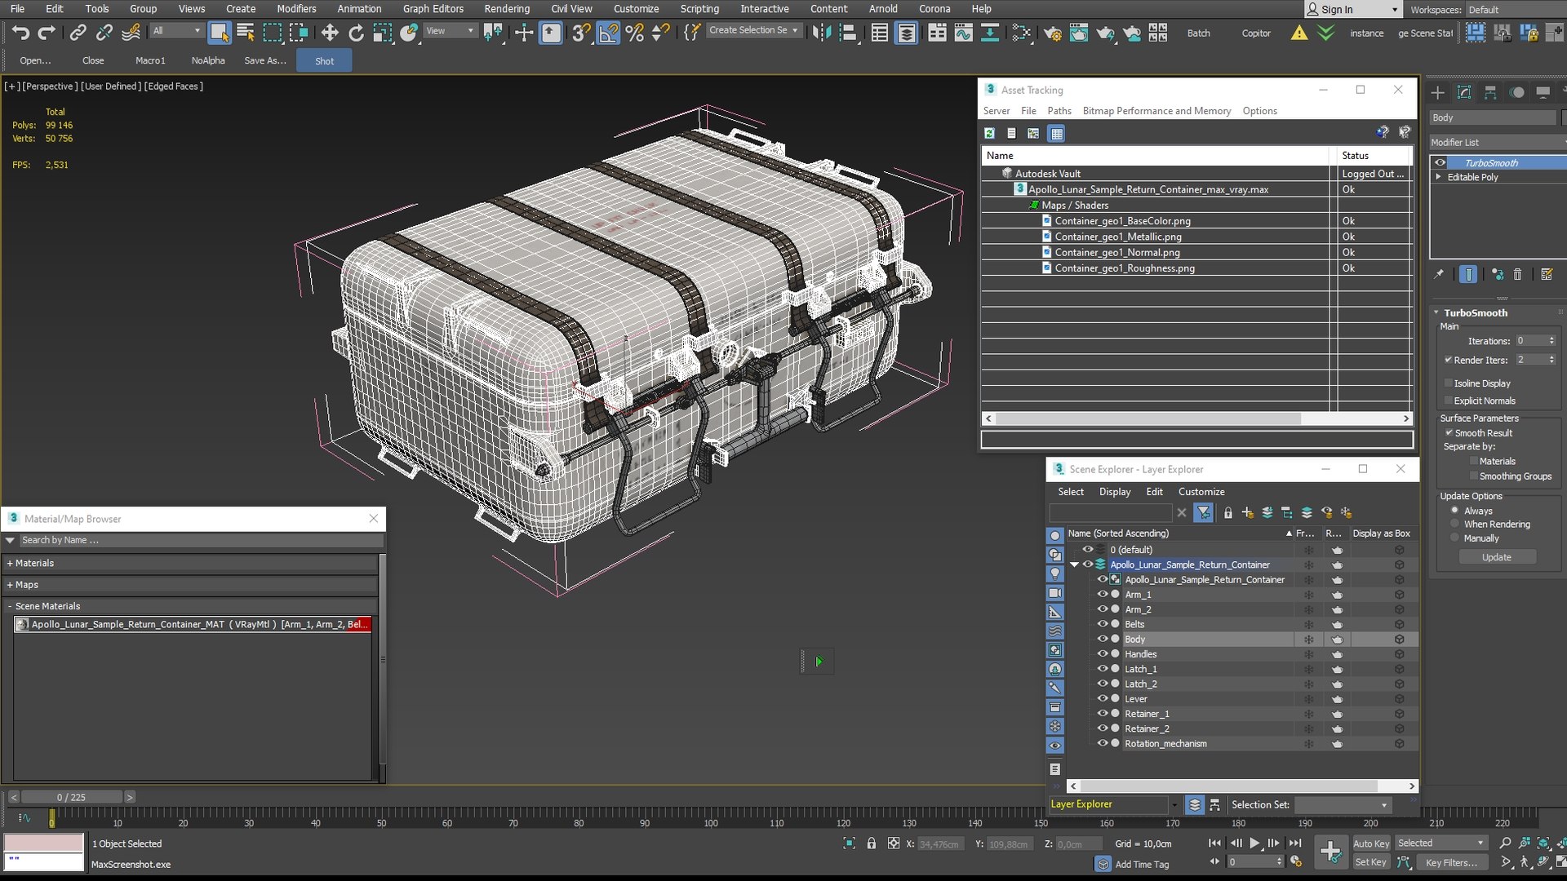Image resolution: width=1567 pixels, height=881 pixels.
Task: Open the Create panel plus icon
Action: (x=1438, y=92)
